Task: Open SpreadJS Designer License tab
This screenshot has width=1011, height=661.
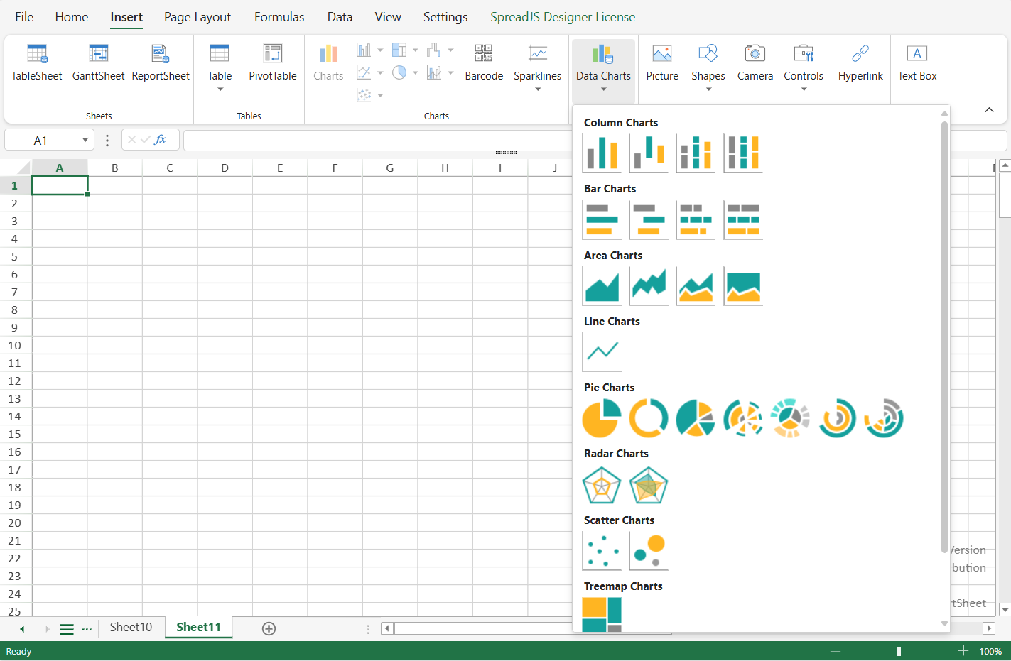Action: pyautogui.click(x=563, y=17)
